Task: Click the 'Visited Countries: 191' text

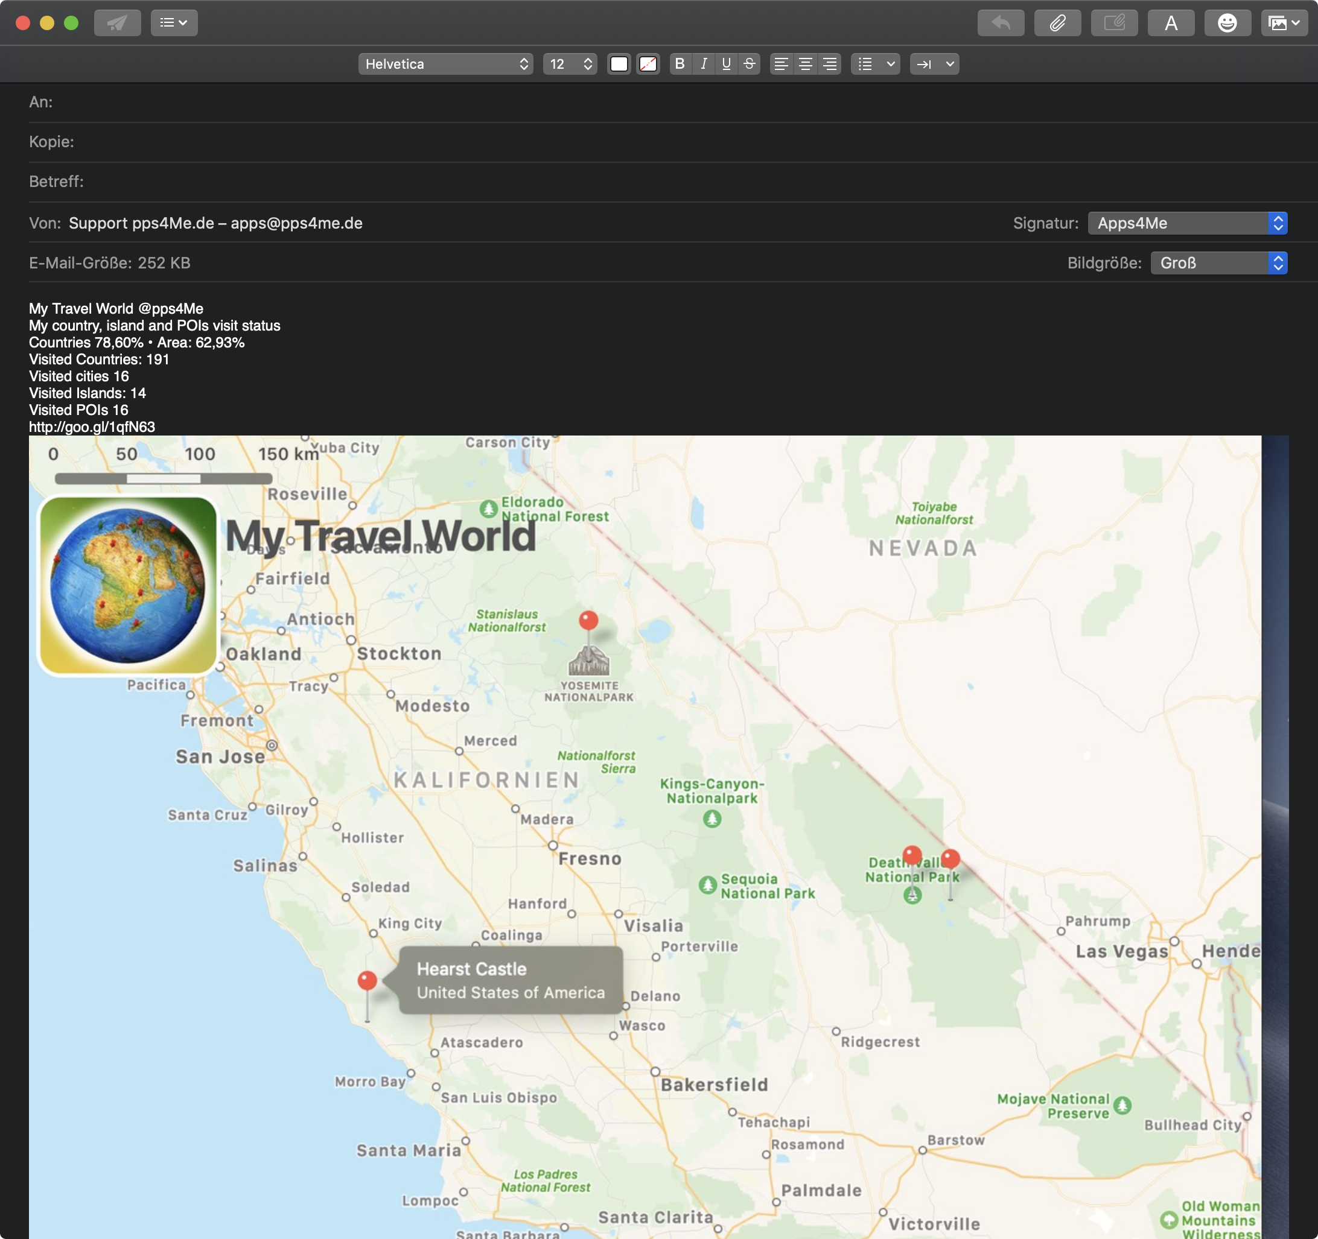Action: coord(100,360)
